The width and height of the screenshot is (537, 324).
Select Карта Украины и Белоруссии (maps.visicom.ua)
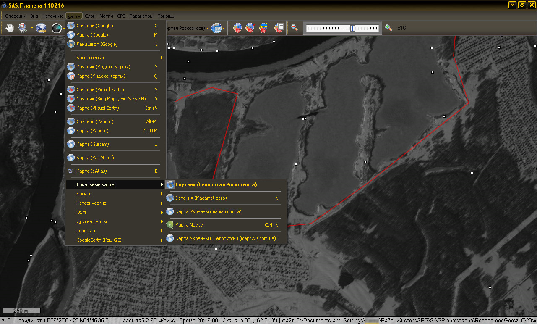tap(226, 238)
